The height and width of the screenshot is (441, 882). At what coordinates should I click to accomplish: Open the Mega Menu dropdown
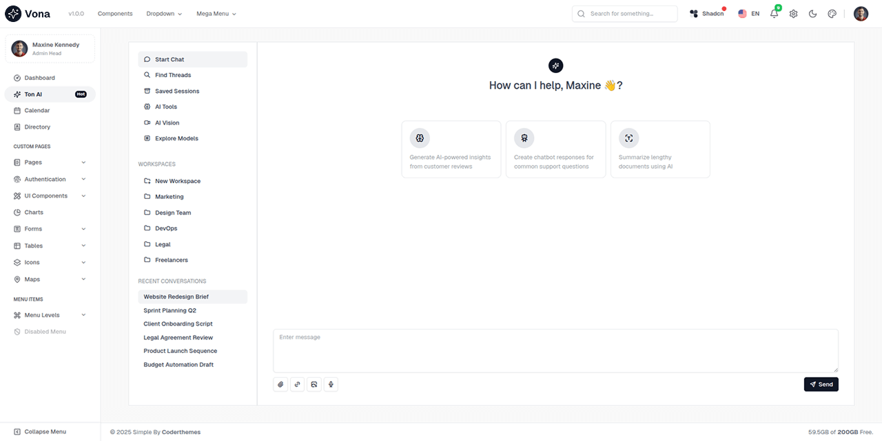pos(216,13)
